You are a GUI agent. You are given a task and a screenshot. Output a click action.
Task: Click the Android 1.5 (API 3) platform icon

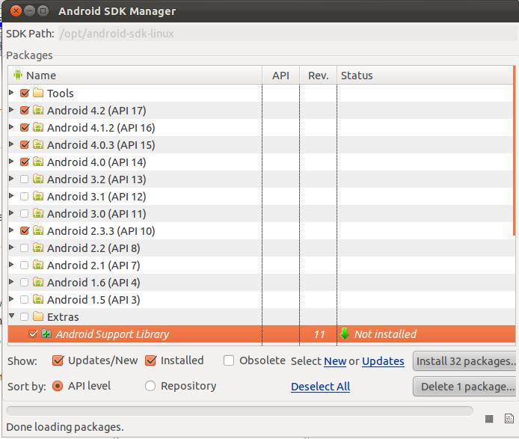pos(38,299)
